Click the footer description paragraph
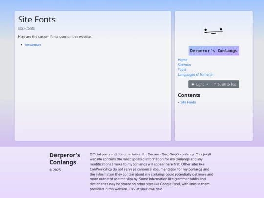264x198 pixels. [x=152, y=172]
